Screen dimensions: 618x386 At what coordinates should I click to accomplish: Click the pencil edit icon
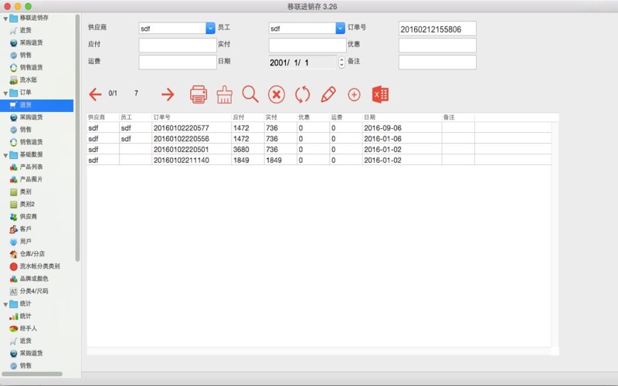(x=328, y=94)
